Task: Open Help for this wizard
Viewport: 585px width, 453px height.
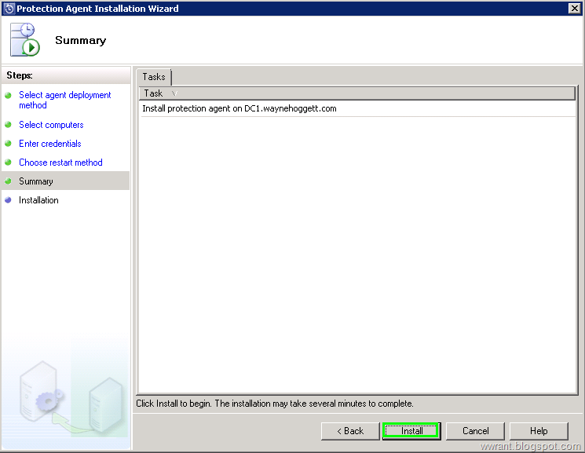Action: pos(539,431)
